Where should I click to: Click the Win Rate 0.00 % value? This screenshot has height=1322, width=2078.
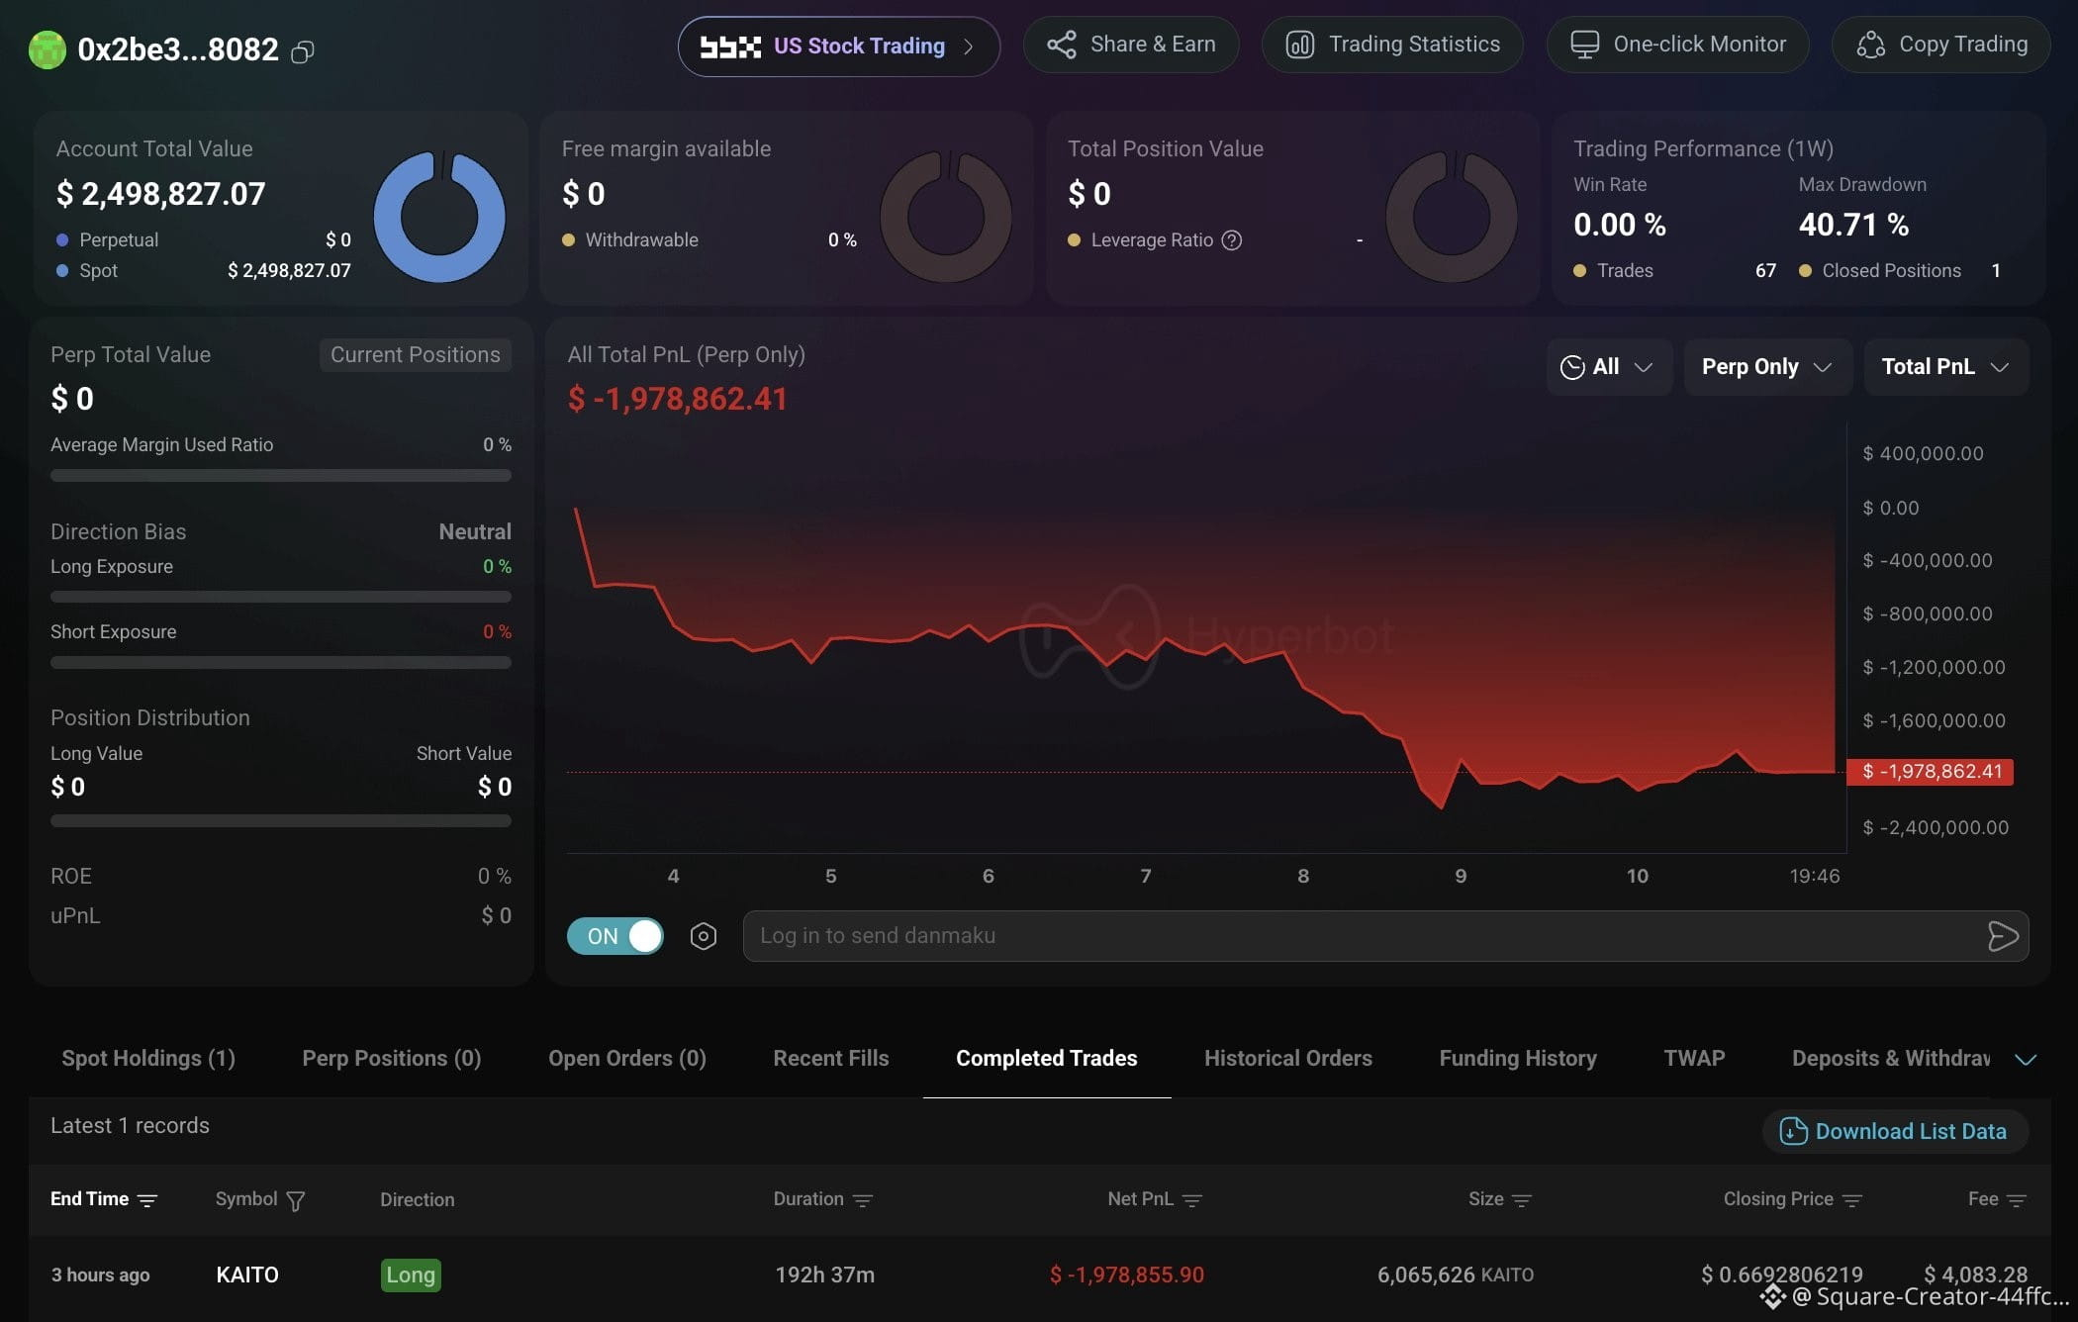pyautogui.click(x=1620, y=226)
